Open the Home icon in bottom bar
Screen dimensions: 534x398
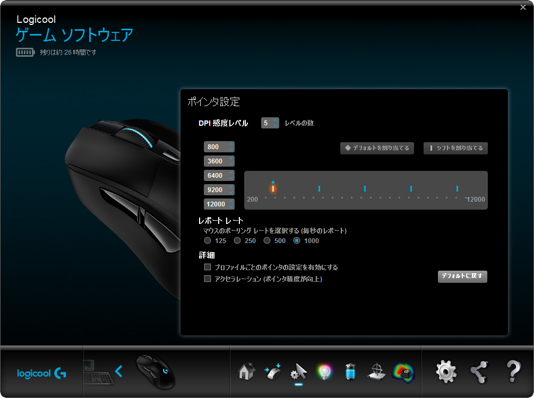point(247,371)
